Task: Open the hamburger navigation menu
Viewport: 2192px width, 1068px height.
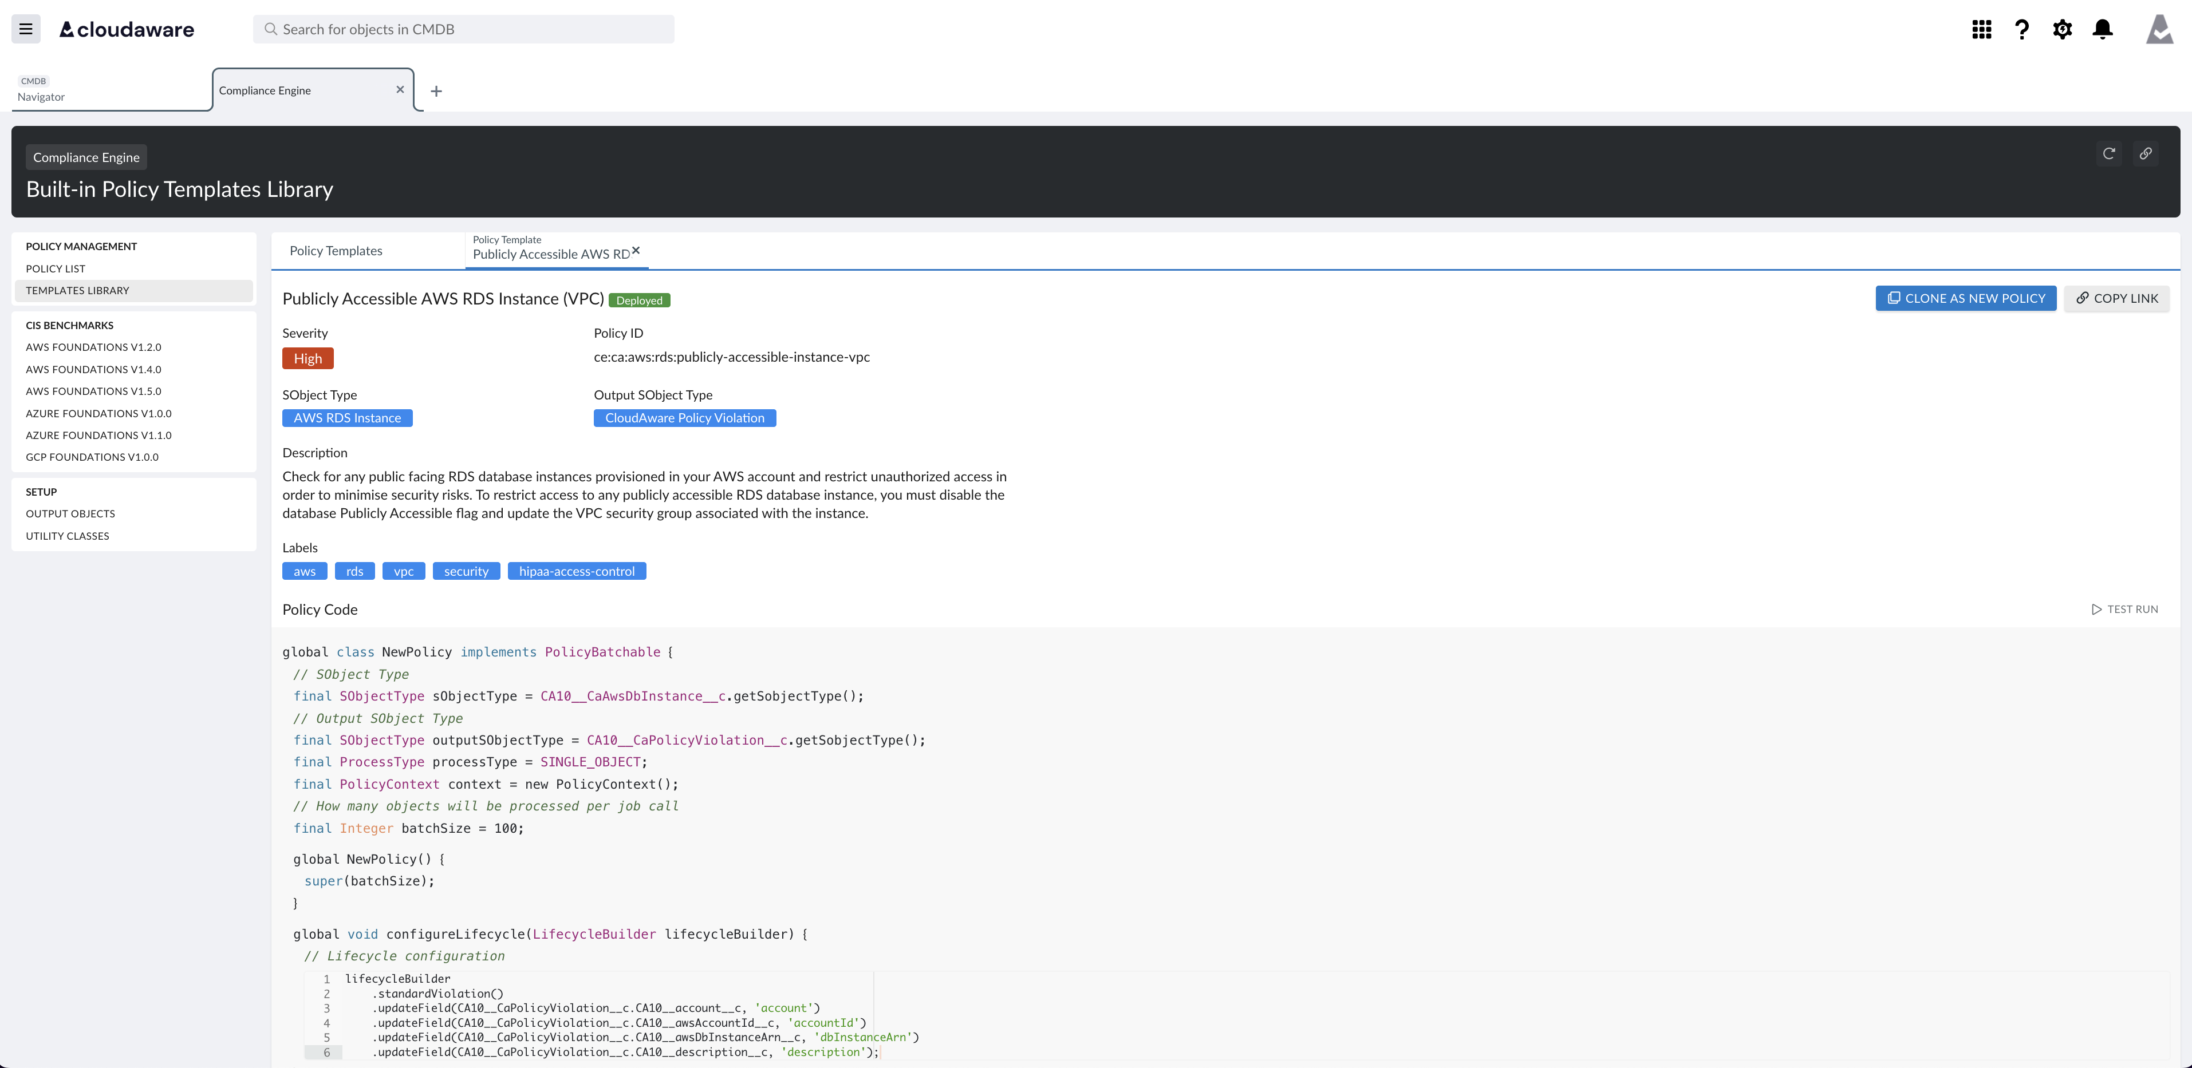Action: click(x=26, y=29)
